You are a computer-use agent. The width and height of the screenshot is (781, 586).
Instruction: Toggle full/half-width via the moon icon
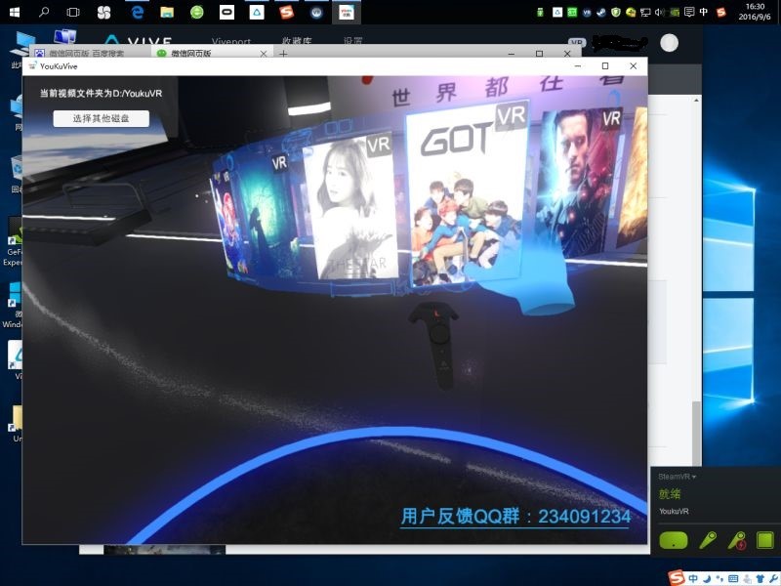707,578
